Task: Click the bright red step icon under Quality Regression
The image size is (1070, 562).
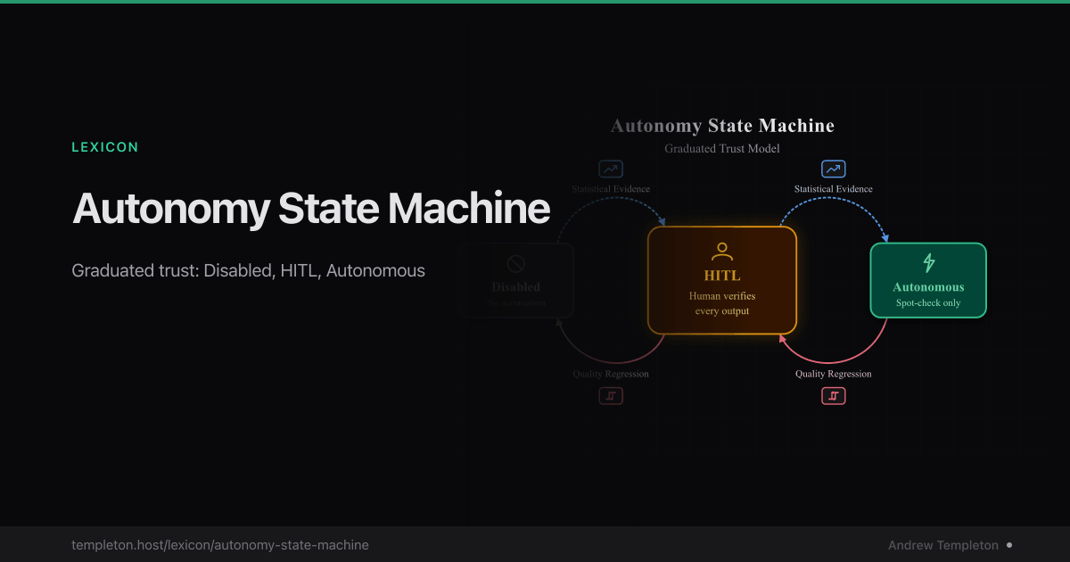Action: pyautogui.click(x=833, y=395)
